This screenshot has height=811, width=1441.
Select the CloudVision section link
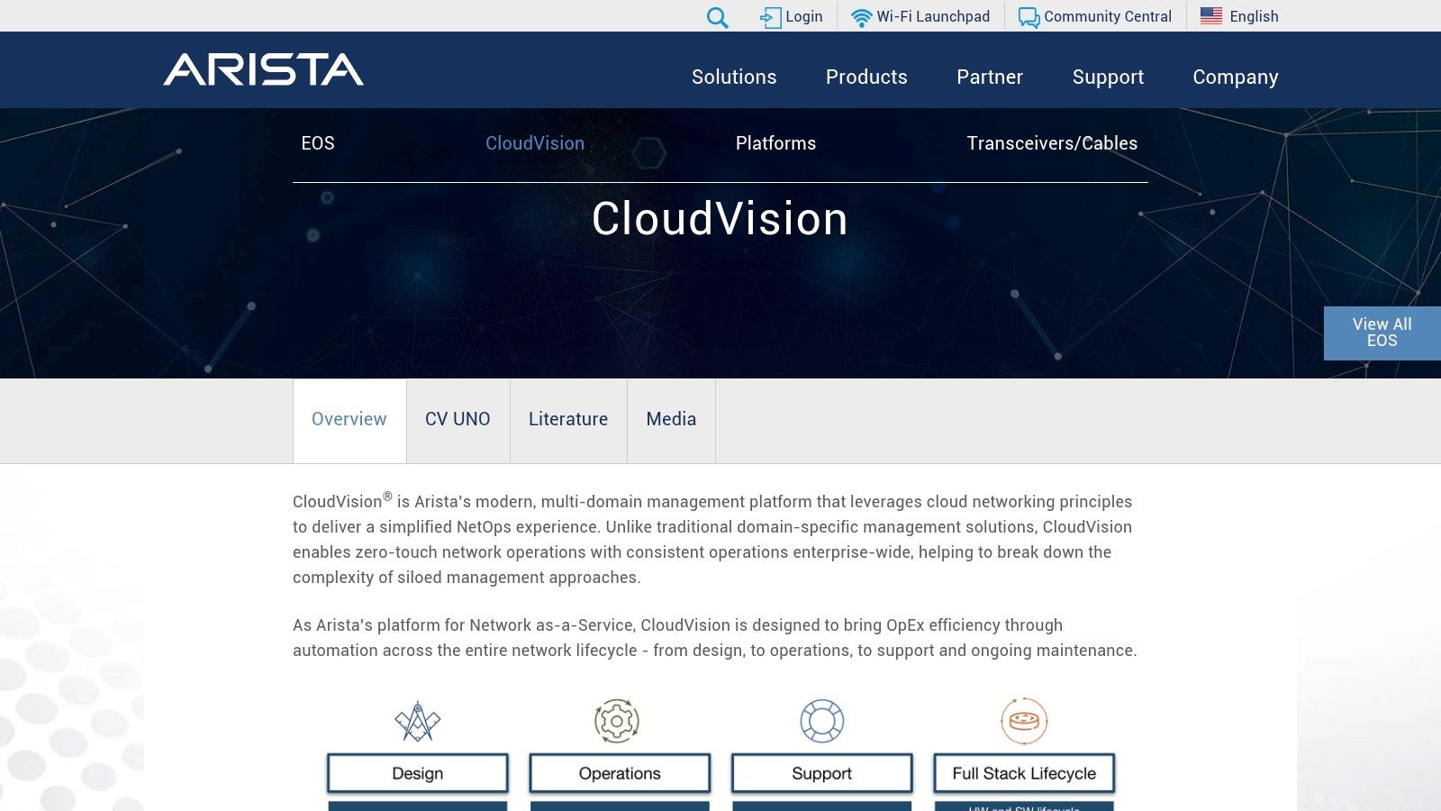point(535,143)
